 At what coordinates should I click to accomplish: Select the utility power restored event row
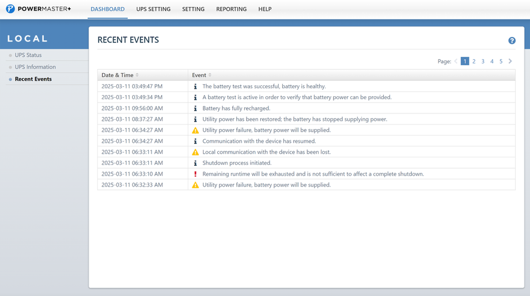[306, 119]
